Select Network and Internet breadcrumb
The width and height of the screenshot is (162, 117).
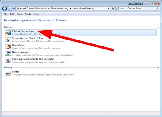[x=83, y=8]
